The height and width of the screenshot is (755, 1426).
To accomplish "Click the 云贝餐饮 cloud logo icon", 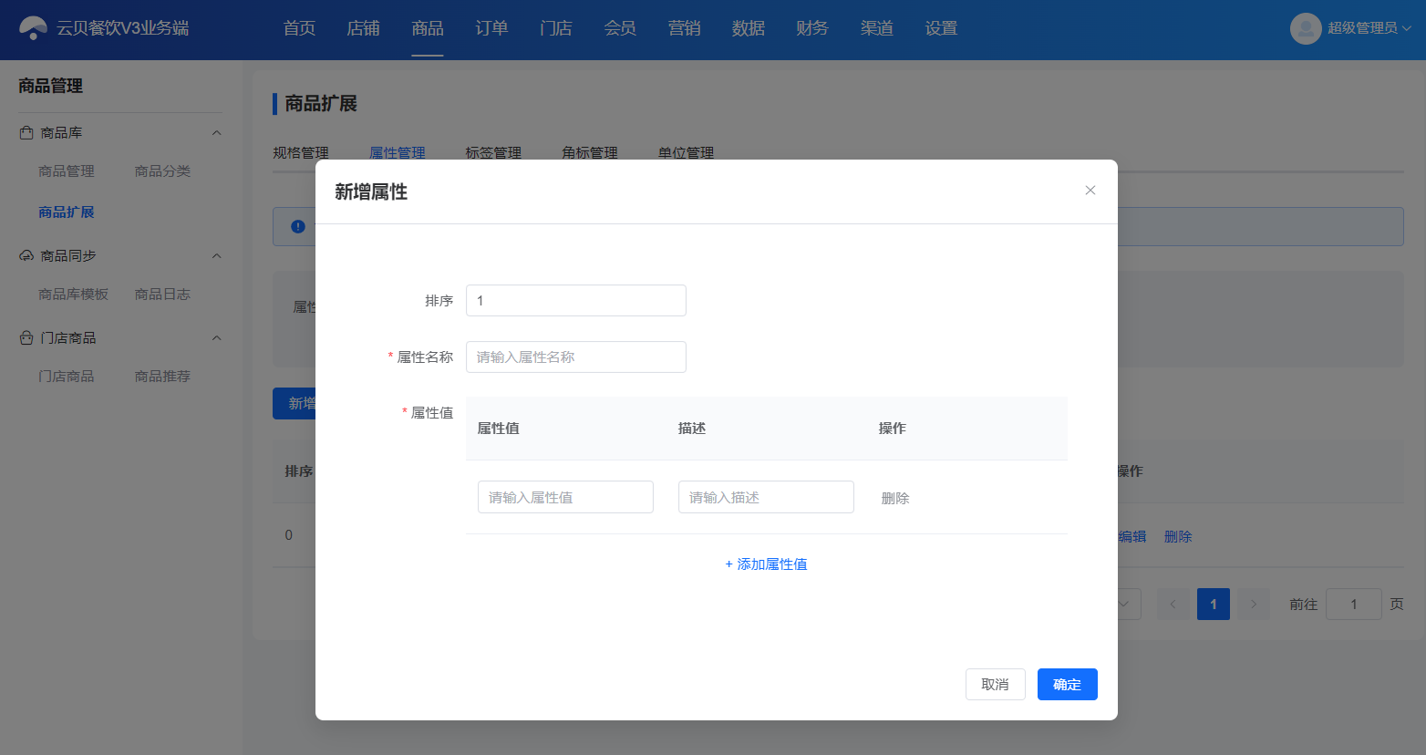I will [33, 28].
